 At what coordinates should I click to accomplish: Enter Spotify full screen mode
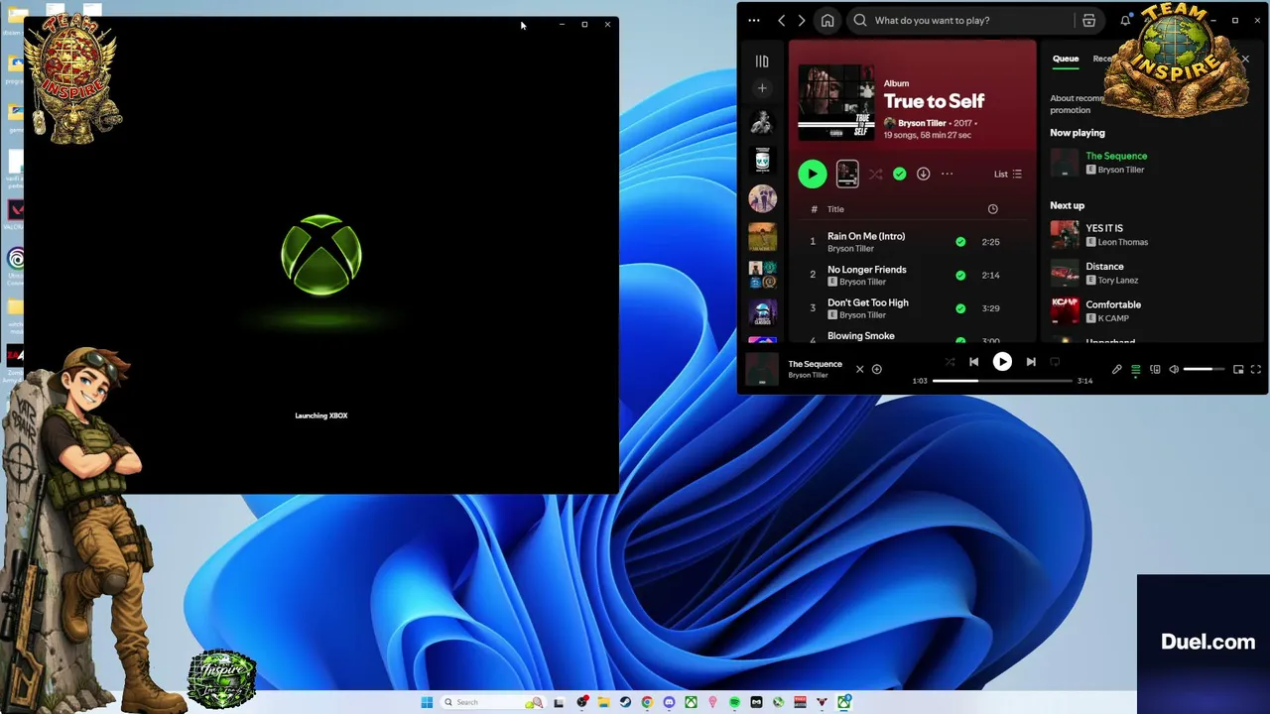pos(1256,370)
